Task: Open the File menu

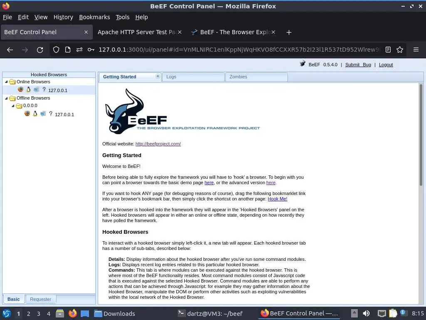Action: pyautogui.click(x=7, y=17)
